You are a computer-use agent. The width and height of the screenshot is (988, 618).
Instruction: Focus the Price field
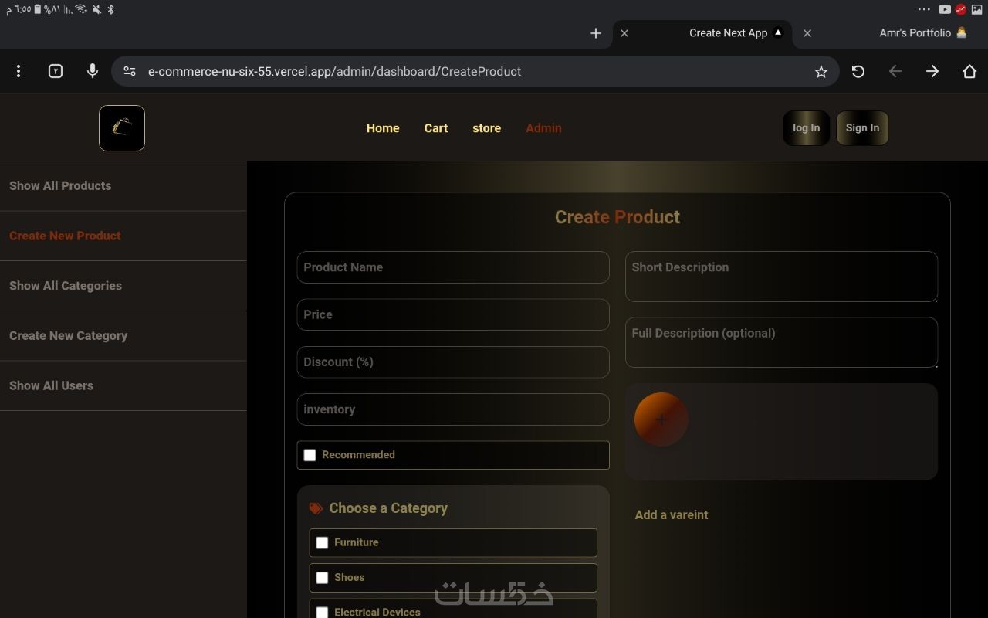tap(453, 314)
